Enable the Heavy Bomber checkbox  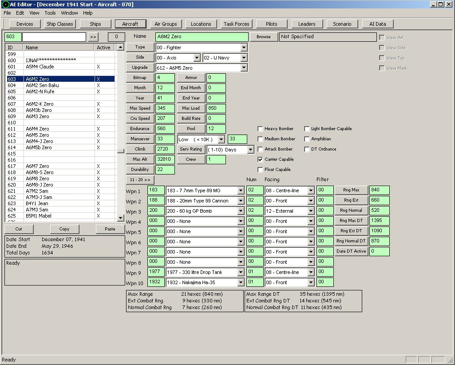pyautogui.click(x=260, y=129)
